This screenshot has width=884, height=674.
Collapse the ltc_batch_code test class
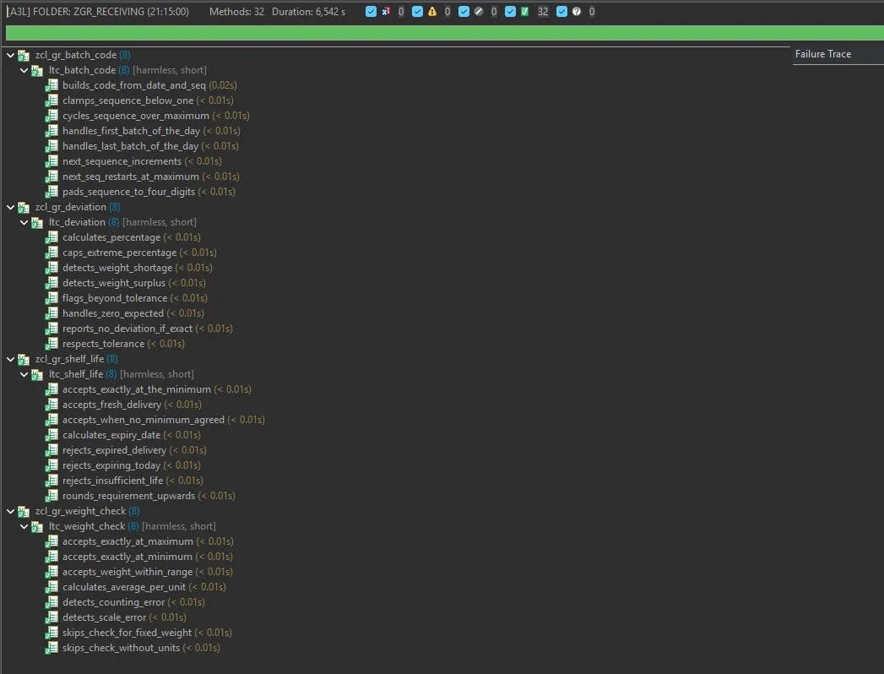[x=24, y=70]
